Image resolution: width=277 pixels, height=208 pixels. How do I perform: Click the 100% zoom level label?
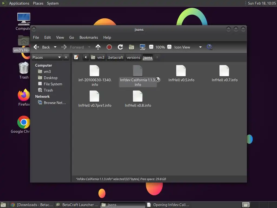click(160, 47)
